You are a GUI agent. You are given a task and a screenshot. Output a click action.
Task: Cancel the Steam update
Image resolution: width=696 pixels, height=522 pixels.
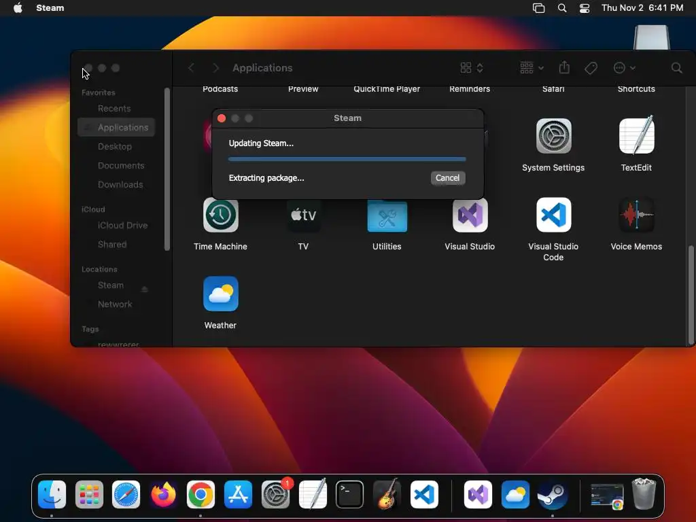tap(447, 178)
